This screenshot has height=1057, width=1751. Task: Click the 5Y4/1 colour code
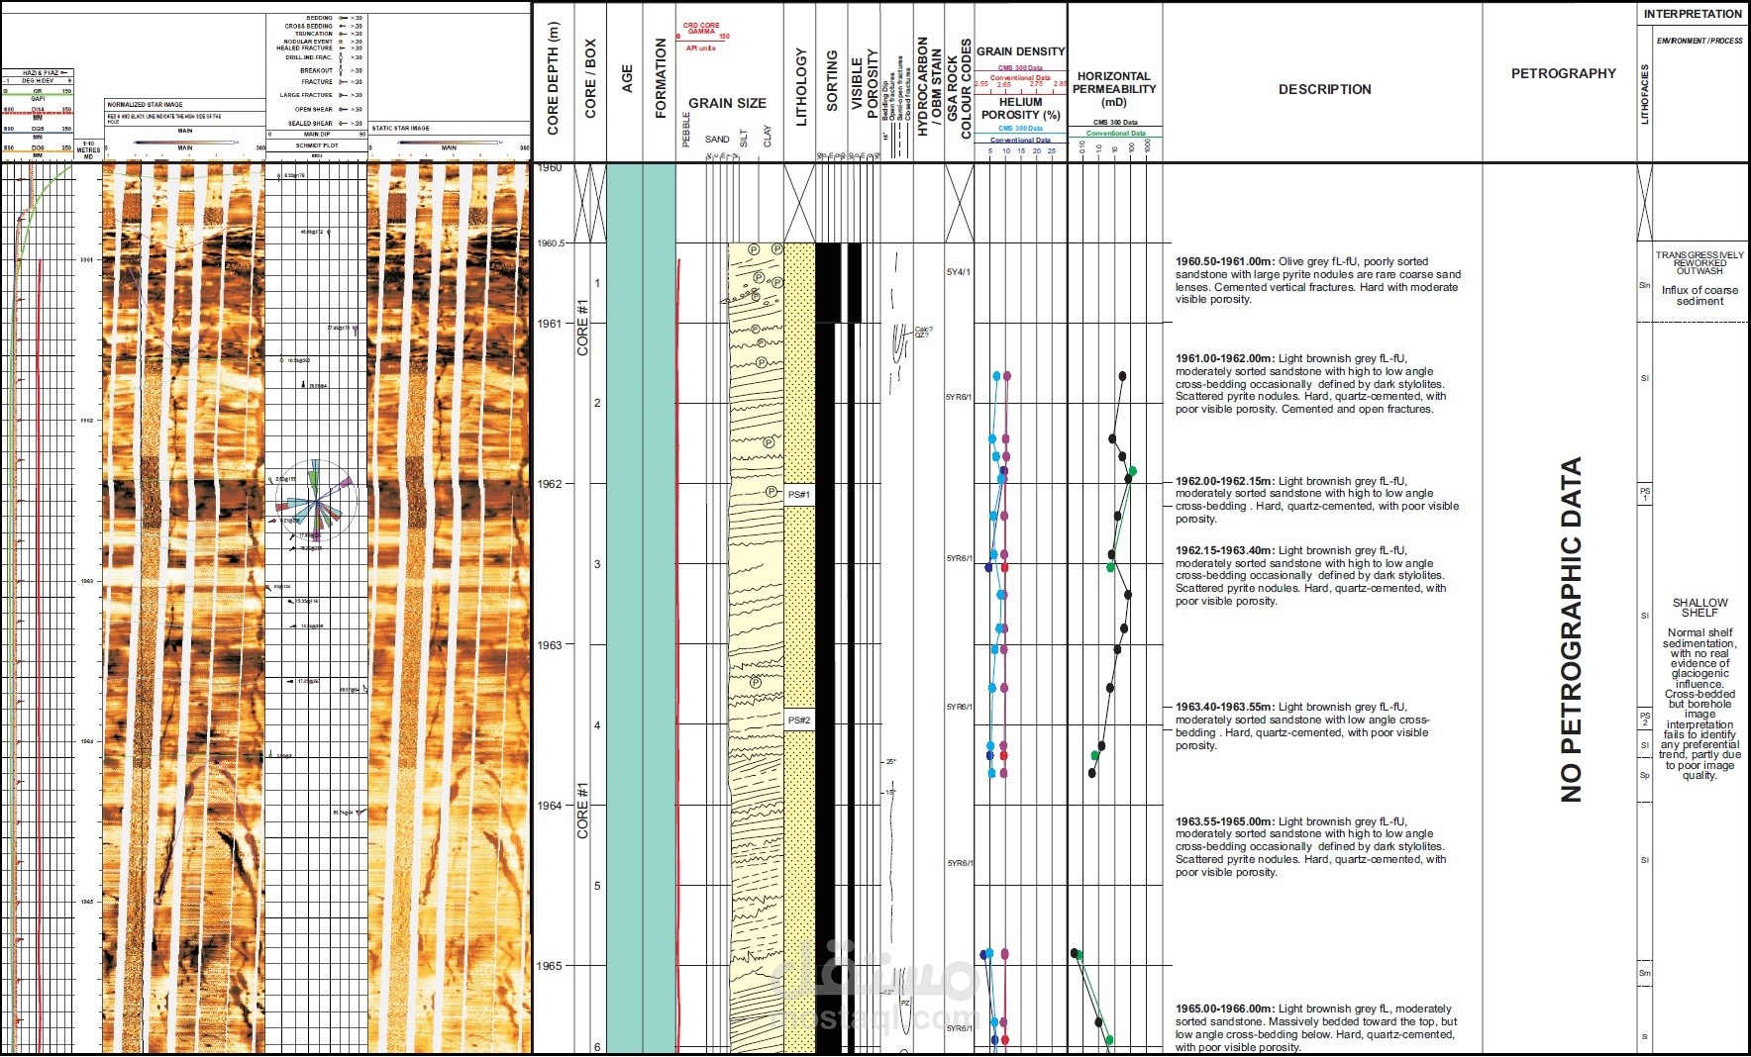coord(959,272)
